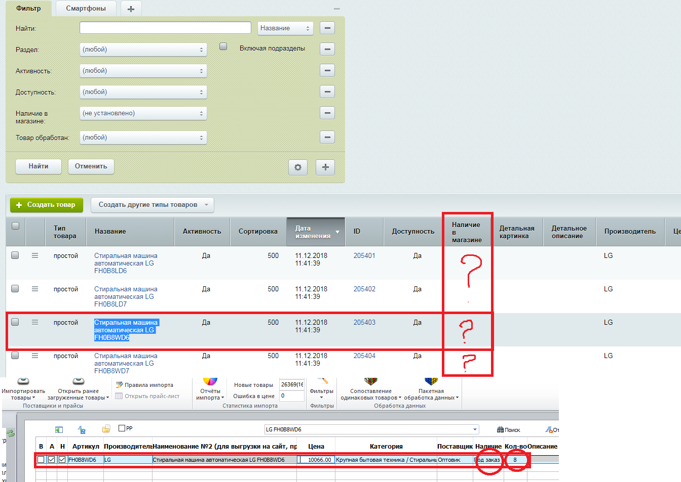Open the Активность dropdown
The height and width of the screenshot is (482, 681).
click(x=143, y=71)
